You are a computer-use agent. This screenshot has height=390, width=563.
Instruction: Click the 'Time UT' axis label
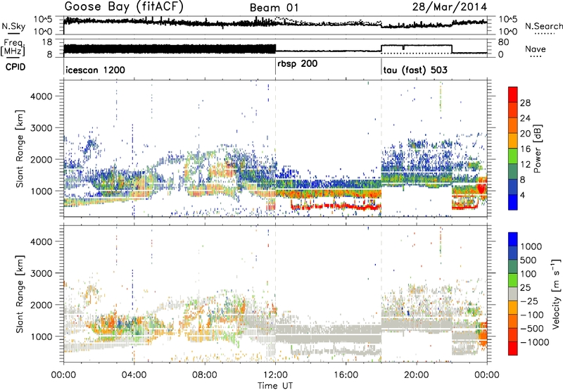(x=275, y=386)
